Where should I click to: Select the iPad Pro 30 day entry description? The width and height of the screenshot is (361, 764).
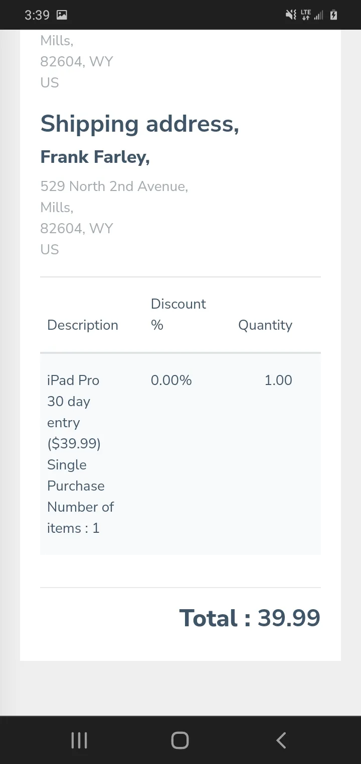coord(81,454)
